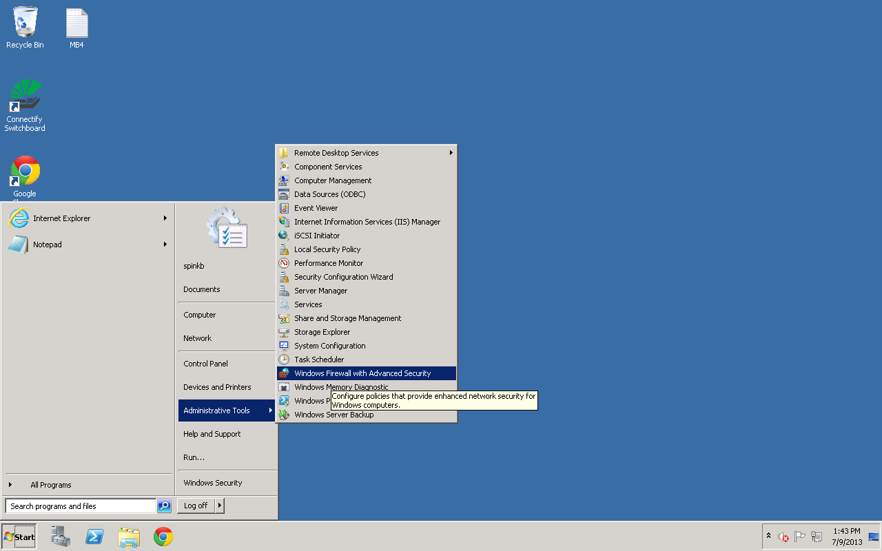Click the Show desktop button
Viewport: 882px width, 551px height.
tap(874, 537)
